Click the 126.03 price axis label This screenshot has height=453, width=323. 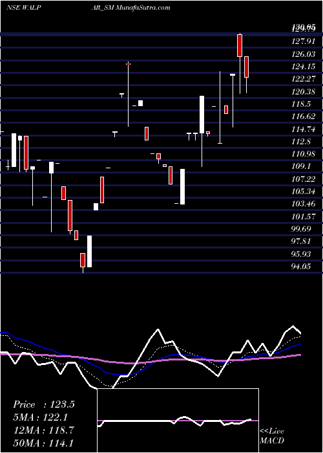(x=304, y=54)
